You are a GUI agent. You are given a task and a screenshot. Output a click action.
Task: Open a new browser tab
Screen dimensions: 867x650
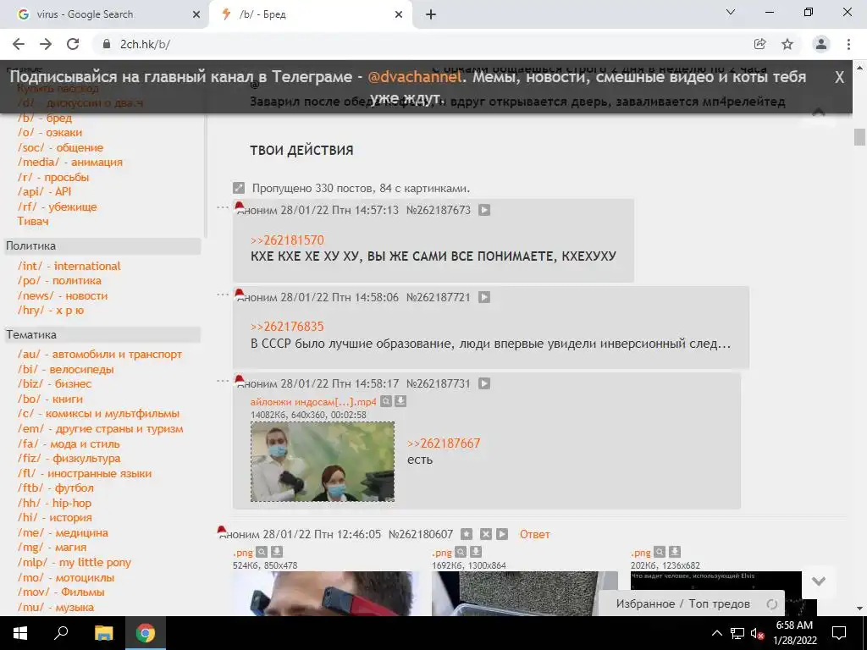[431, 14]
